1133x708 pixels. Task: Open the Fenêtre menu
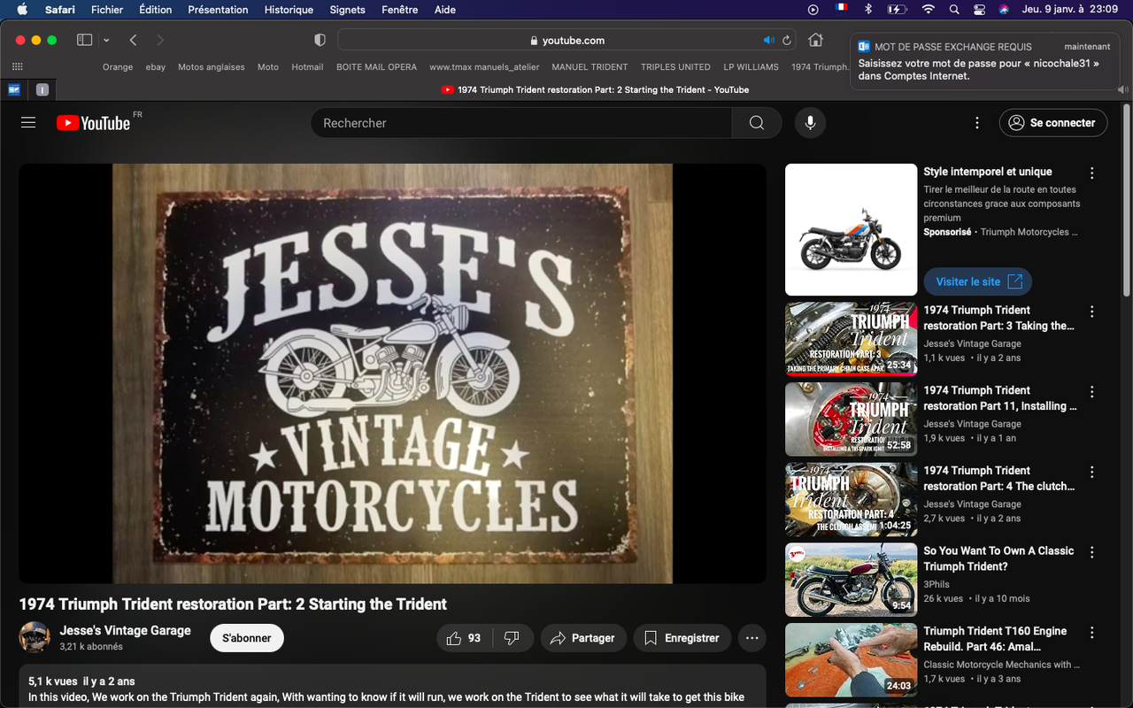(x=399, y=10)
